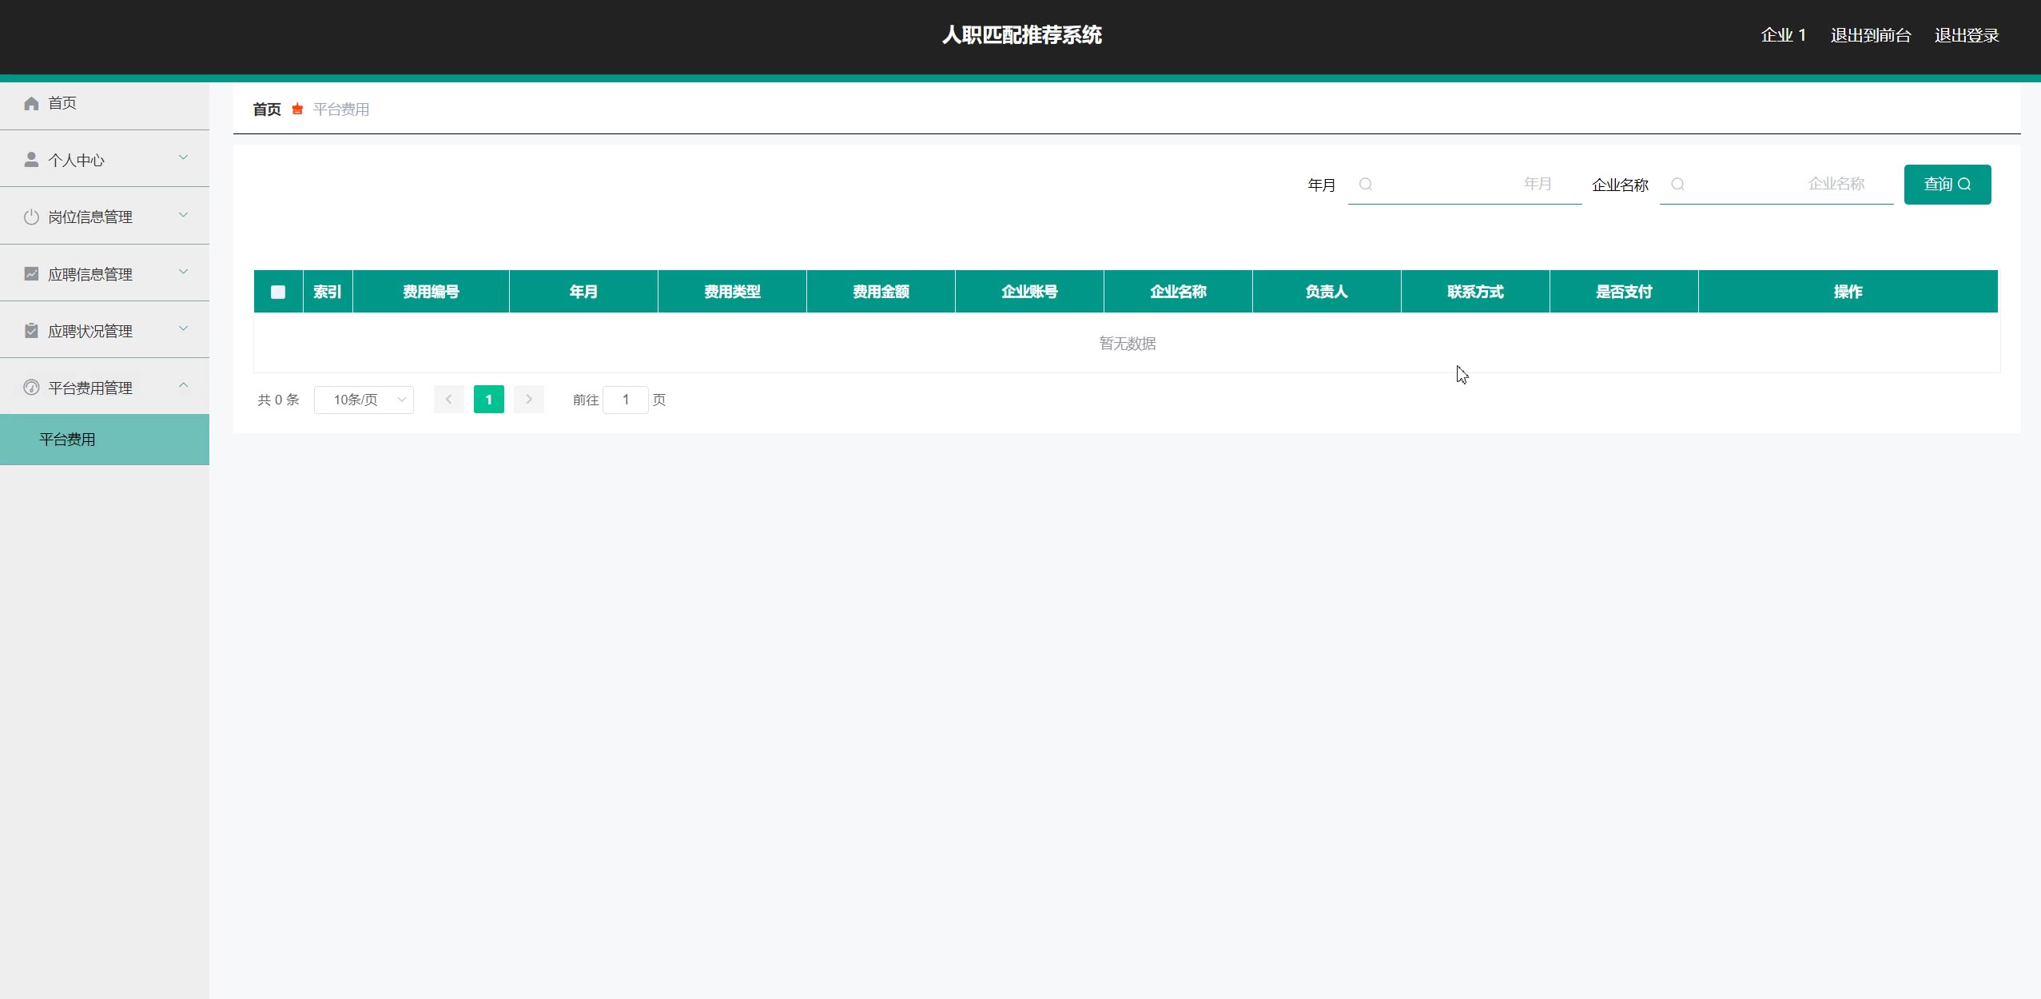Click 企业 1 account link

tap(1784, 35)
